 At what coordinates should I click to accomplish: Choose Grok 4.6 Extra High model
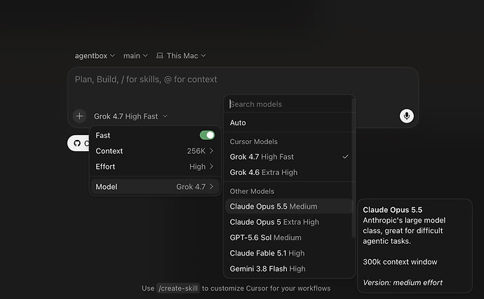click(288, 172)
